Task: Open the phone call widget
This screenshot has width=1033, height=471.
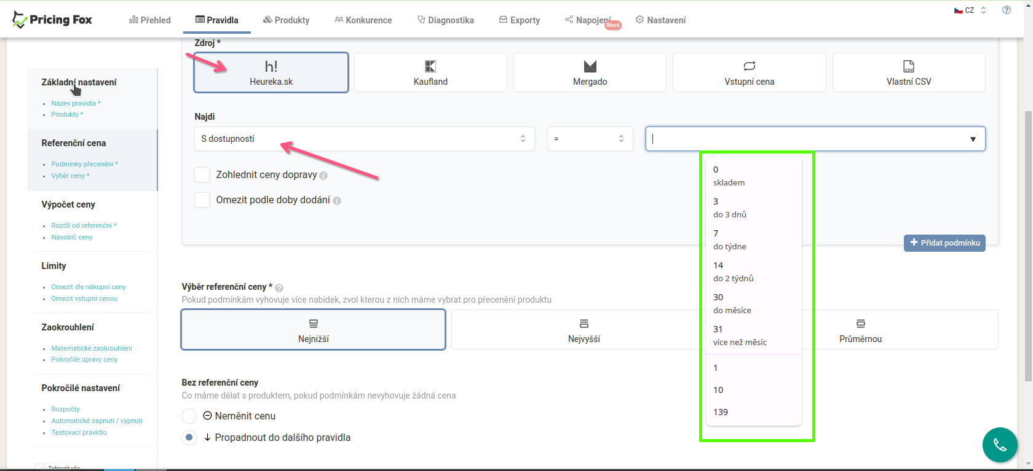Action: [1000, 445]
